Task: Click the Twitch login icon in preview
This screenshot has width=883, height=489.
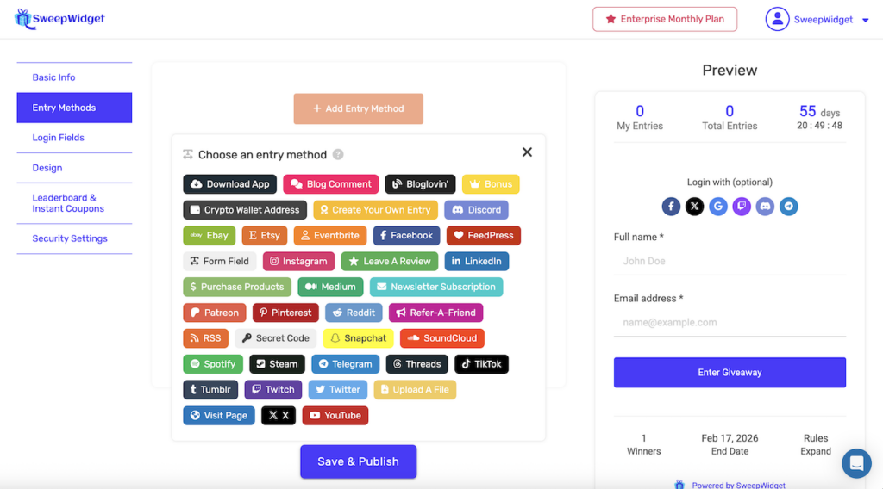Action: pos(742,207)
